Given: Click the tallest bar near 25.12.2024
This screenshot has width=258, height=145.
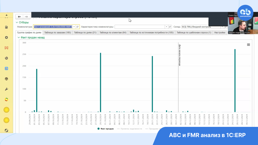Looking at the screenshot, I should coord(235,81).
